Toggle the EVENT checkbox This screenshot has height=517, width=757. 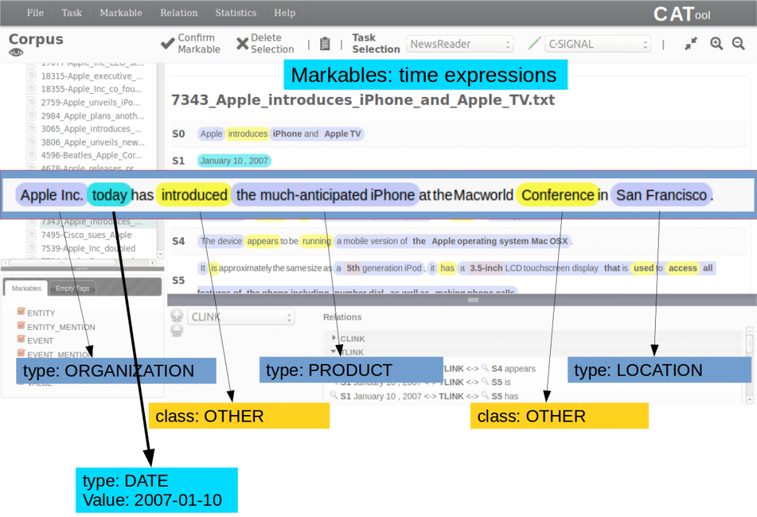pos(21,339)
